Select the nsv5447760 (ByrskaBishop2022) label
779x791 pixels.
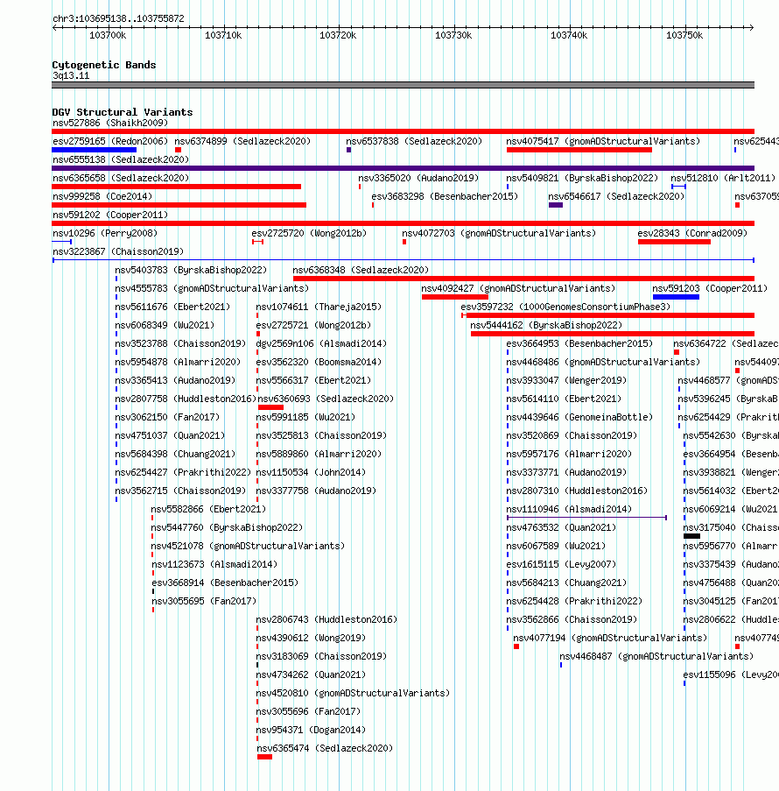point(227,527)
